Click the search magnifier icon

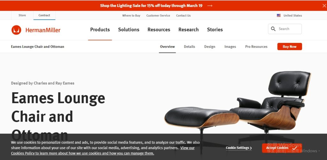[x=273, y=29]
